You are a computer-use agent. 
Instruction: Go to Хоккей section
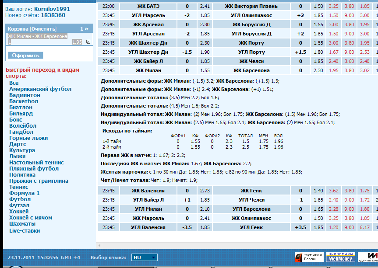click(x=19, y=212)
